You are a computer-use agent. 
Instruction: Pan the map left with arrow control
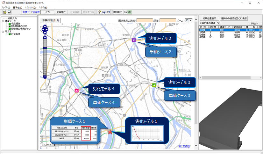coord(43,30)
